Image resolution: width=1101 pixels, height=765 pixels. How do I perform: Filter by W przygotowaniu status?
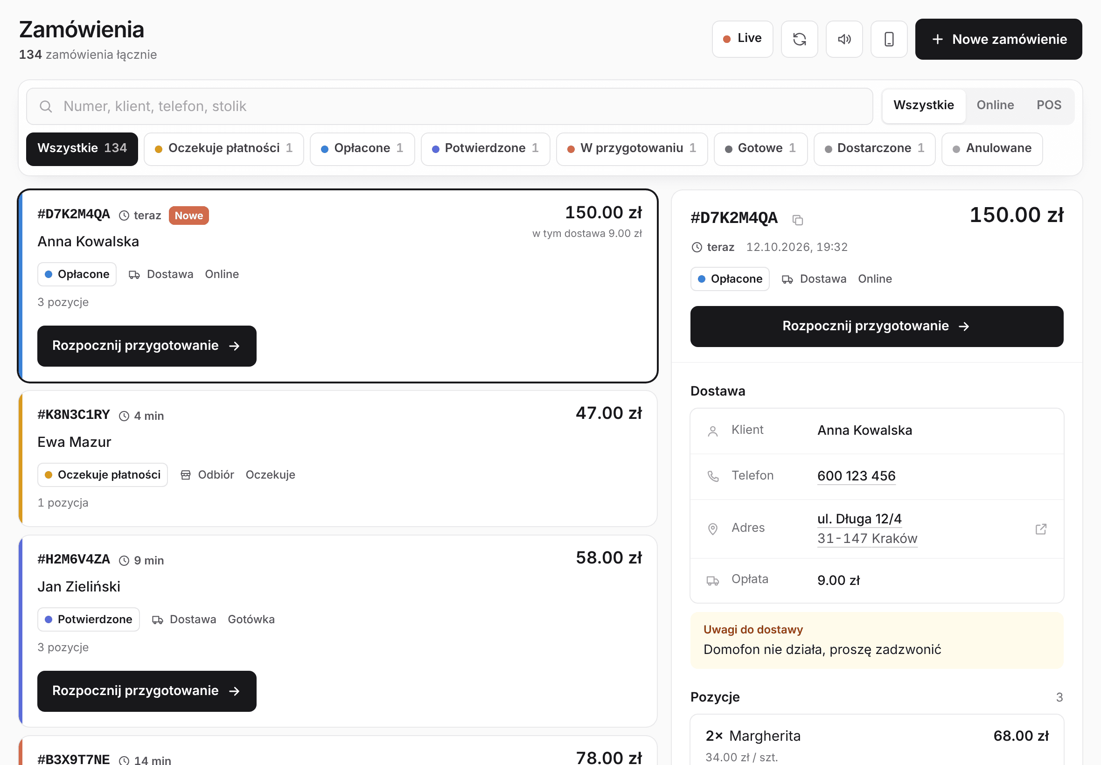(631, 149)
